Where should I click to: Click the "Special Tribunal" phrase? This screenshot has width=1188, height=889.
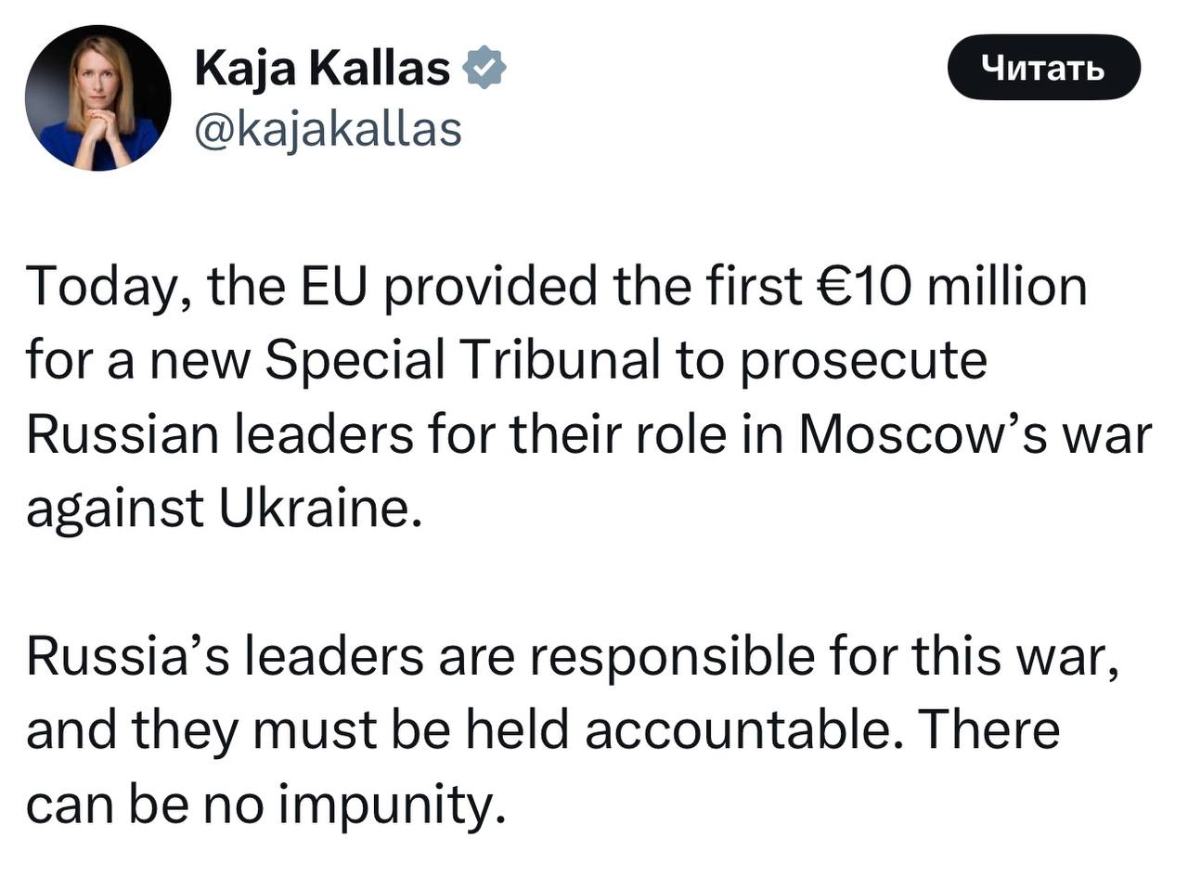[x=462, y=360]
